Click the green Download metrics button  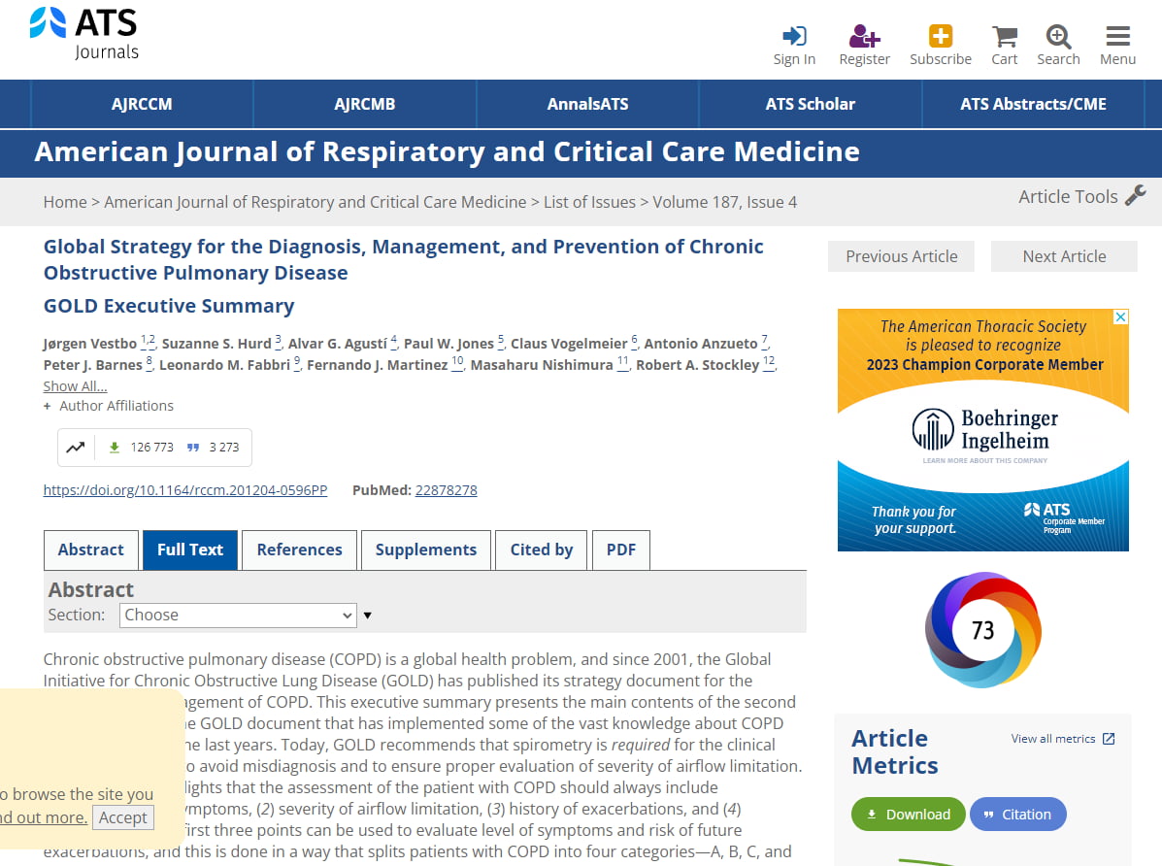908,815
